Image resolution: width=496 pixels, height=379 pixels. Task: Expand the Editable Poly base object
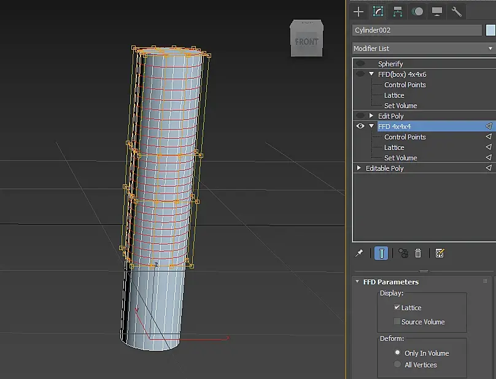coord(359,168)
